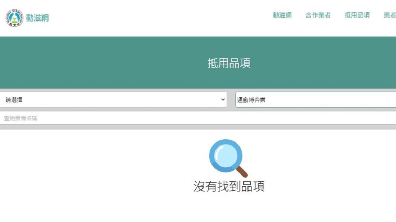This screenshot has height=222, width=396.
Task: Click the 抵用品項 banner heading
Action: pos(229,63)
